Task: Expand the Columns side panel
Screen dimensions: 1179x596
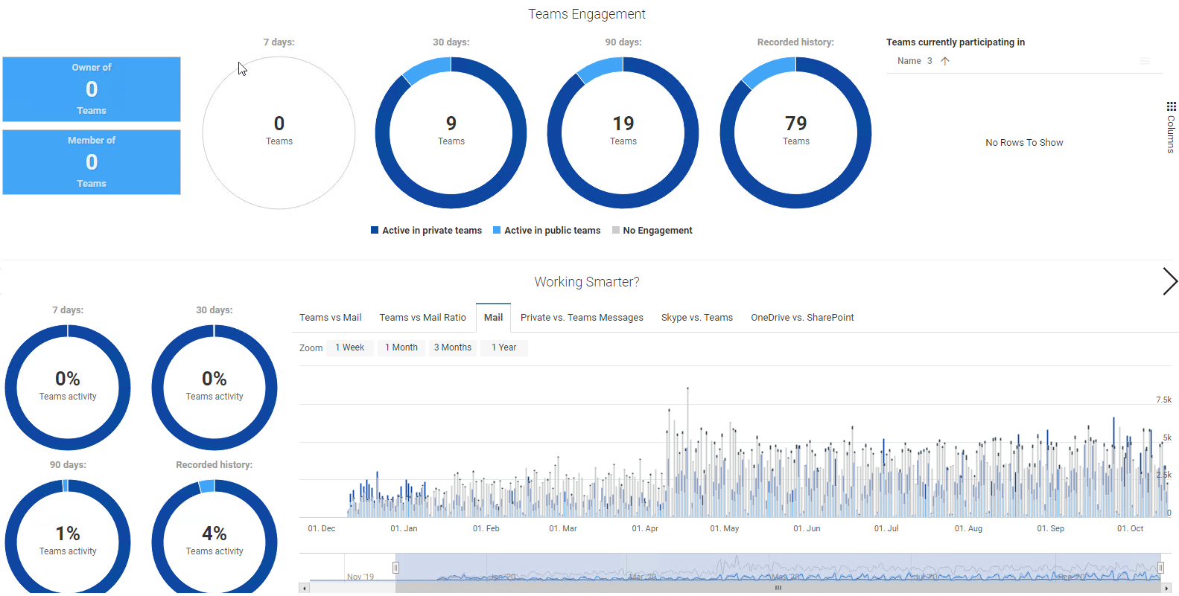Action: click(x=1171, y=134)
